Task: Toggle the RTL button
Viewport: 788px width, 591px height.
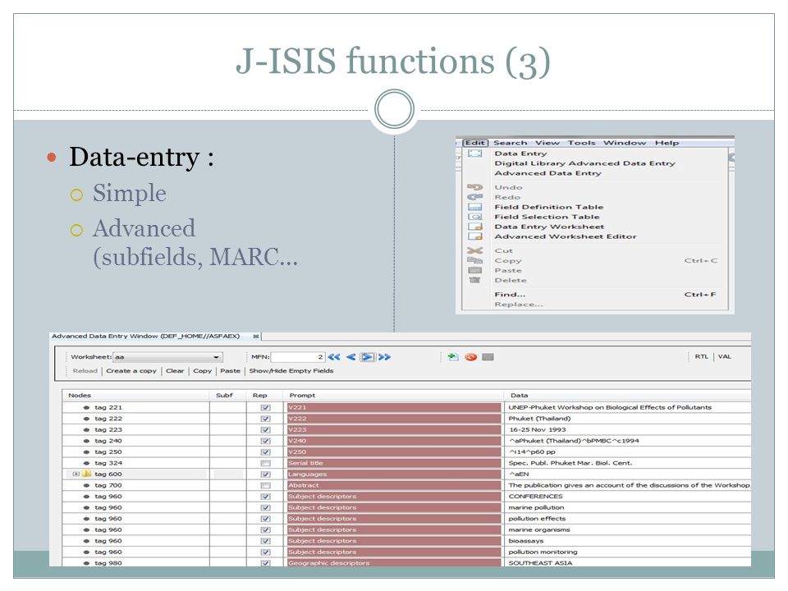Action: coord(701,357)
